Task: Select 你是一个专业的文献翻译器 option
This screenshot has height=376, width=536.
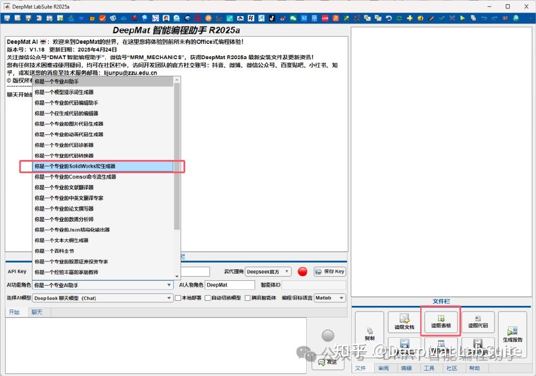Action: (103, 188)
